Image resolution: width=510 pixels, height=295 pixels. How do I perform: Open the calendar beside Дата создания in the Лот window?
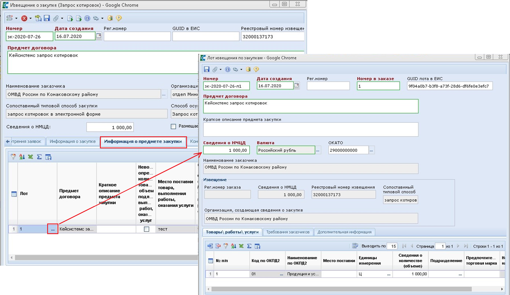point(297,85)
